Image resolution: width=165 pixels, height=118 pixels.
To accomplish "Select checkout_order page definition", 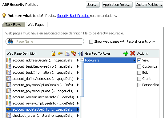I will (42, 116).
